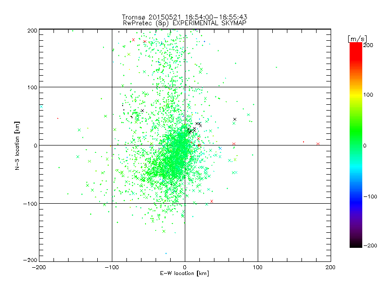Image resolution: width=389 pixels, height=291 pixels.
Task: Click the "100" tick label on N-S axis
Action: [32, 87]
